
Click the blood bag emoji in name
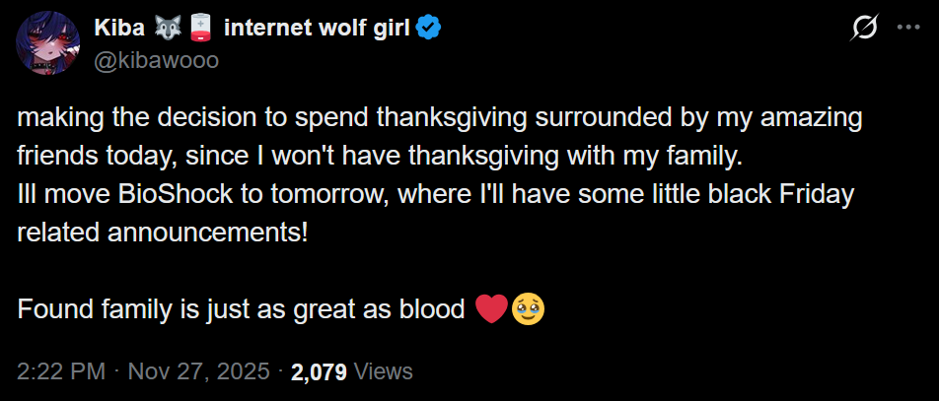point(200,30)
